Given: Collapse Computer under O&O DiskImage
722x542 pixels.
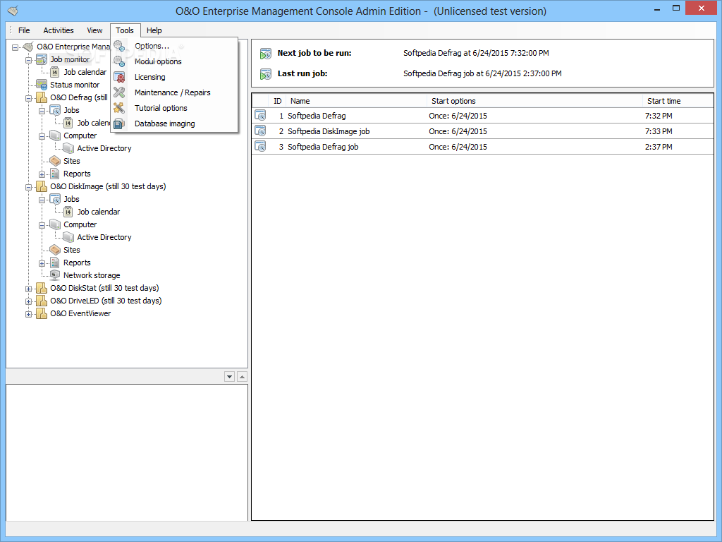Looking at the screenshot, I should coord(42,225).
